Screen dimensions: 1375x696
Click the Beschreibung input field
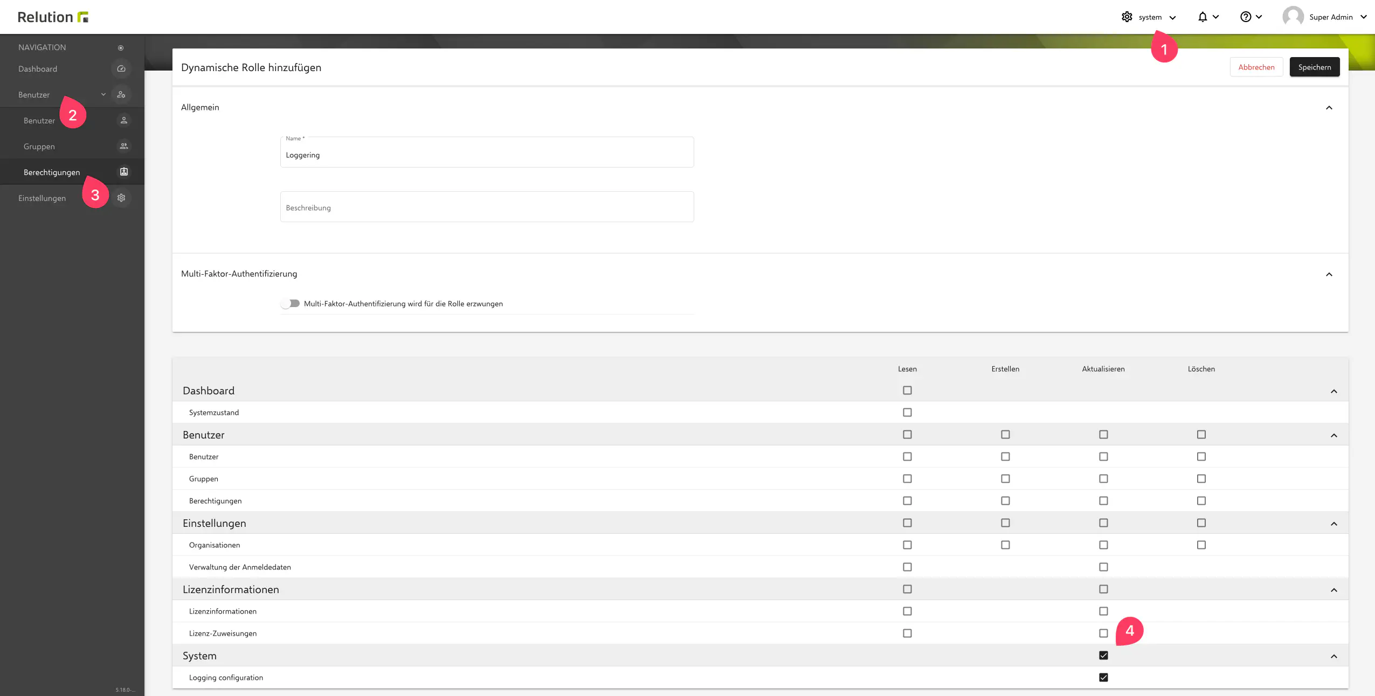(487, 207)
